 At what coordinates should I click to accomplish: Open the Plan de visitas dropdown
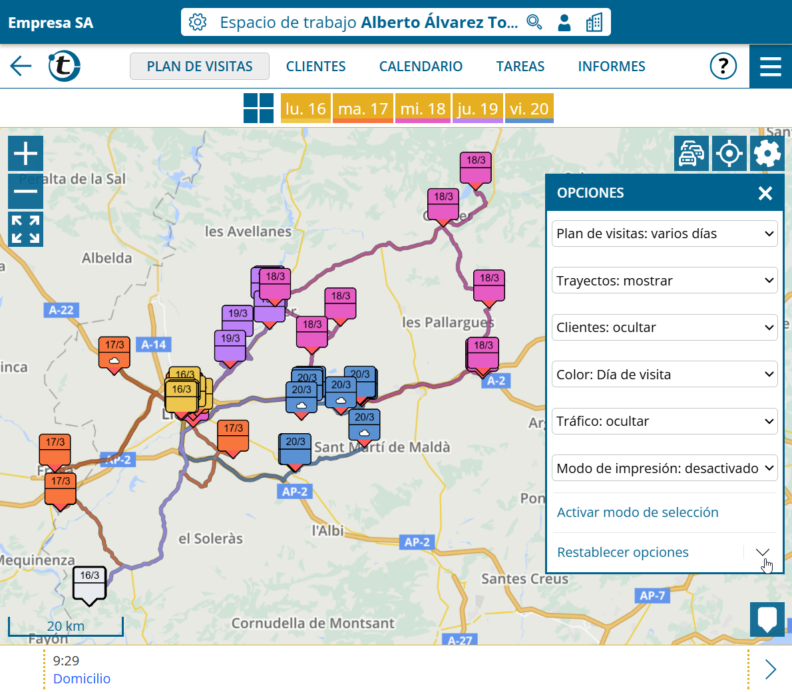coord(664,234)
